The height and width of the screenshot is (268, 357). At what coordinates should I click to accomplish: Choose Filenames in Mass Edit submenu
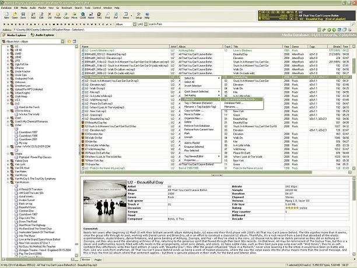coord(242,107)
